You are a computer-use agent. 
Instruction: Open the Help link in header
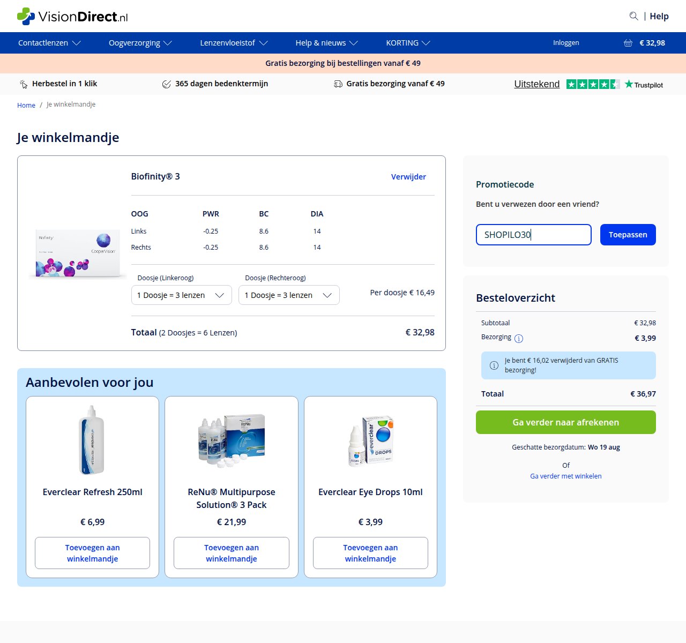[659, 16]
